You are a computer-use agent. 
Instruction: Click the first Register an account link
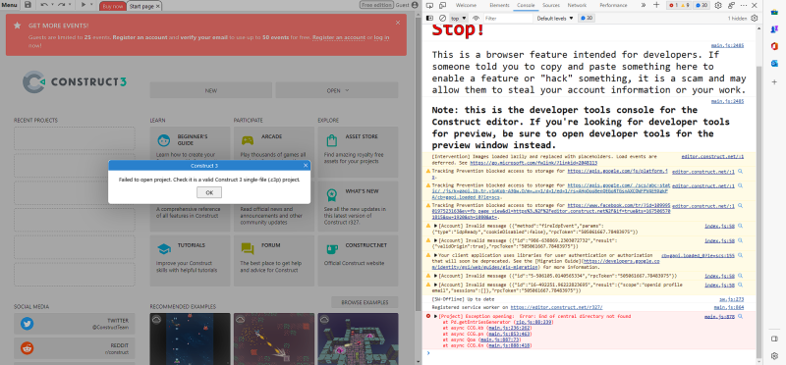coord(139,37)
